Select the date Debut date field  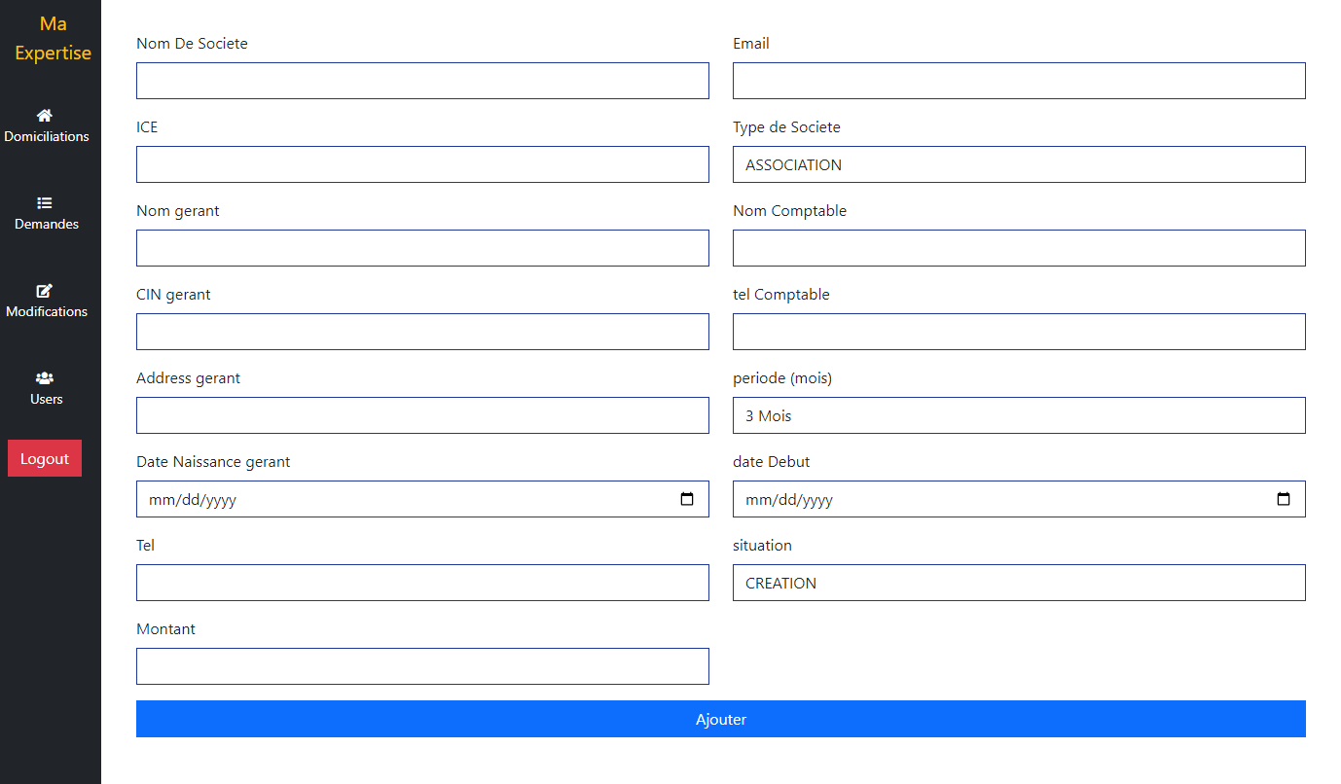[1019, 499]
